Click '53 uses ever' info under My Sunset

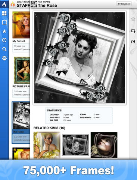point(20,46)
